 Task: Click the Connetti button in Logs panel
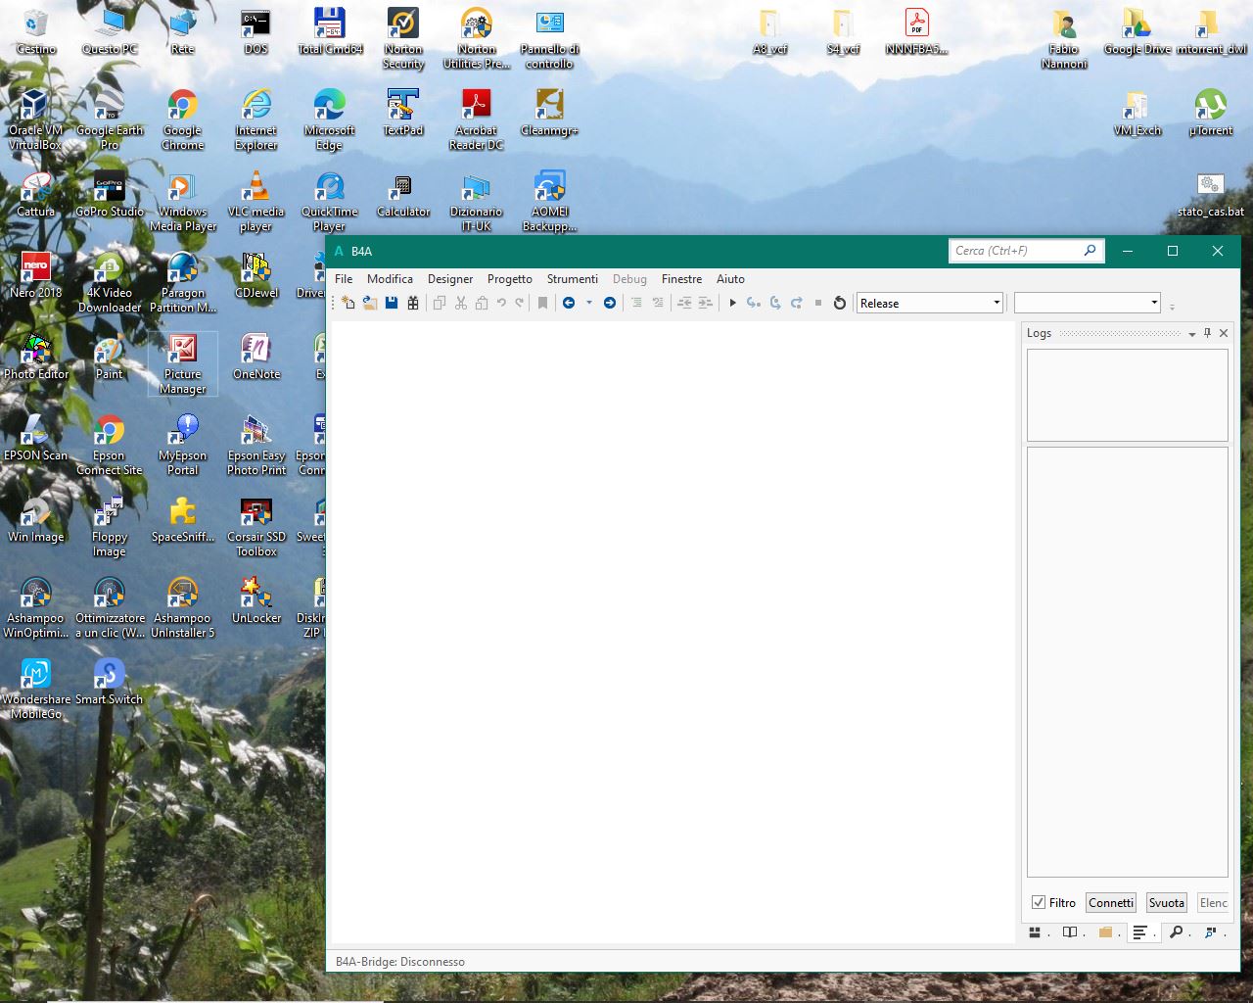point(1111,903)
